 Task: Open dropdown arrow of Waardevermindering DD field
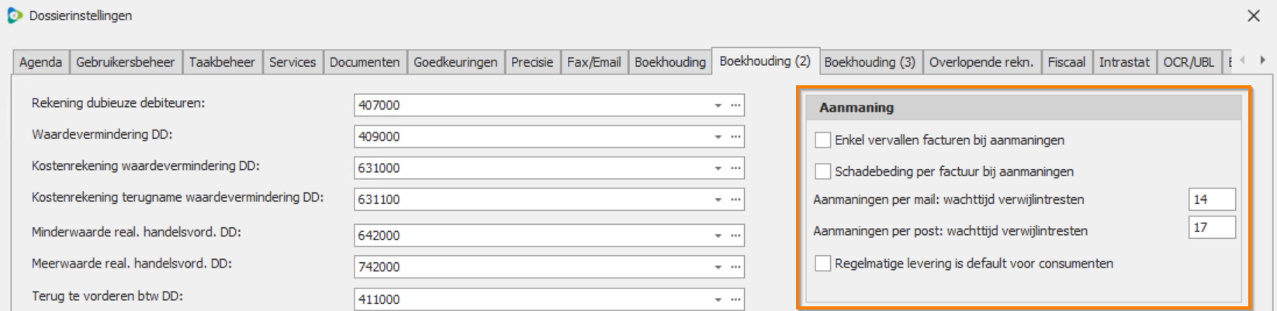tap(718, 136)
